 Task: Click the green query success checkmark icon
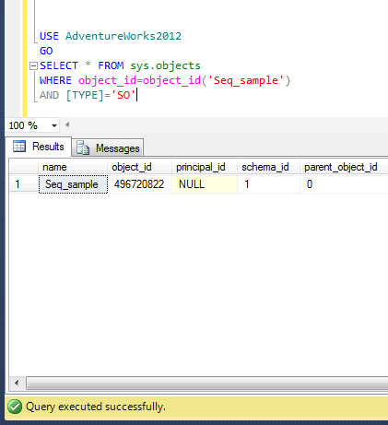(15, 407)
